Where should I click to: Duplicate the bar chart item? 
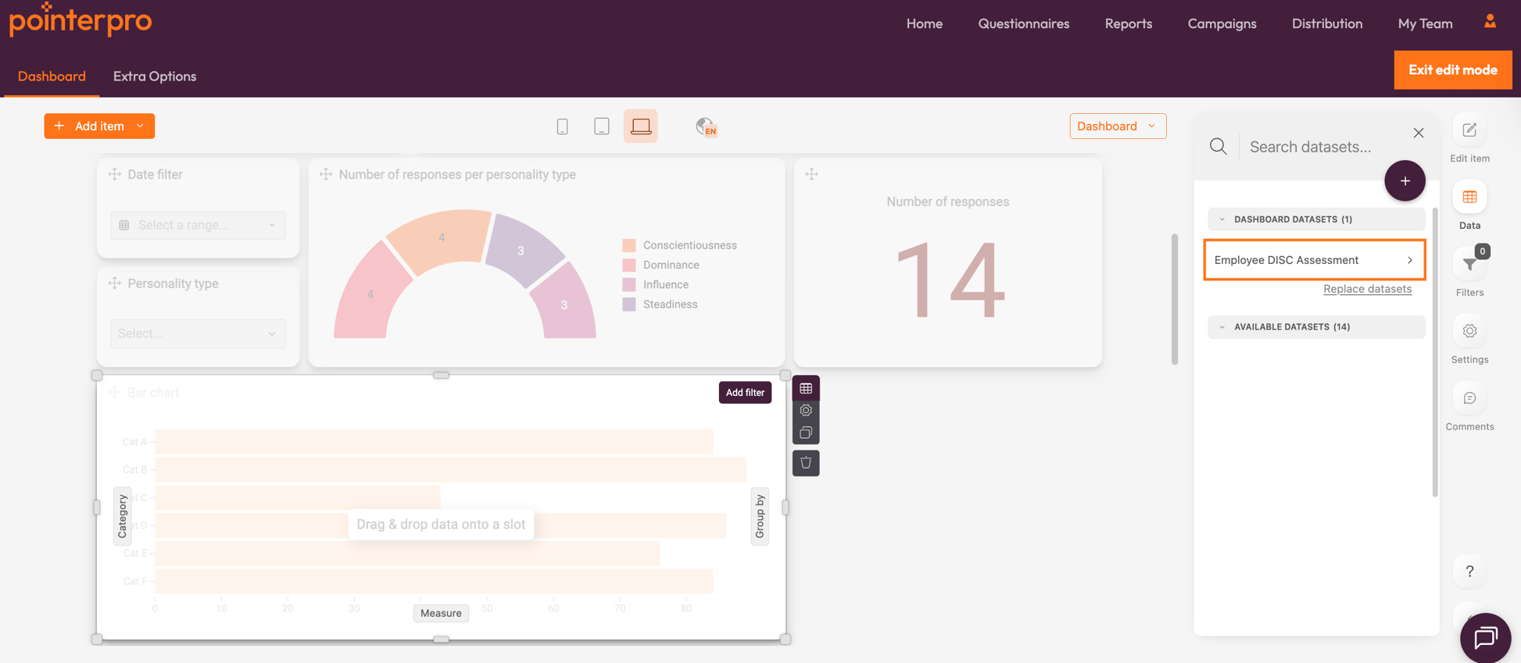[x=806, y=433]
